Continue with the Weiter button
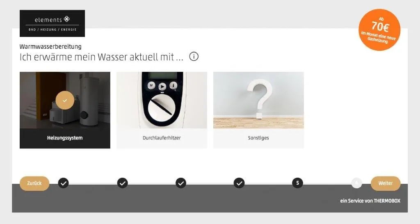This screenshot has height=224, width=420. 386,183
